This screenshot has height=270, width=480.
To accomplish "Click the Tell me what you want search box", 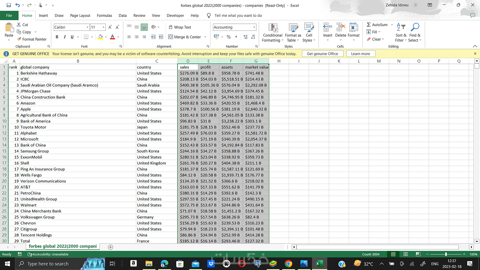I will coord(238,15).
